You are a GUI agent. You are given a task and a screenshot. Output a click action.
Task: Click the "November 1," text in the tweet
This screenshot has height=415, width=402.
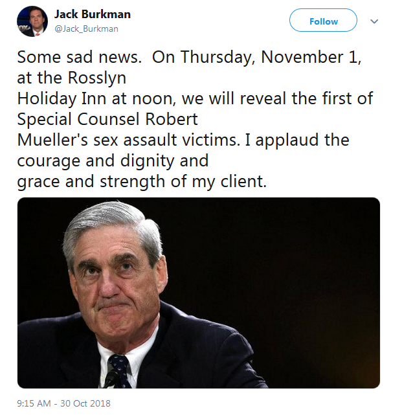click(x=311, y=58)
